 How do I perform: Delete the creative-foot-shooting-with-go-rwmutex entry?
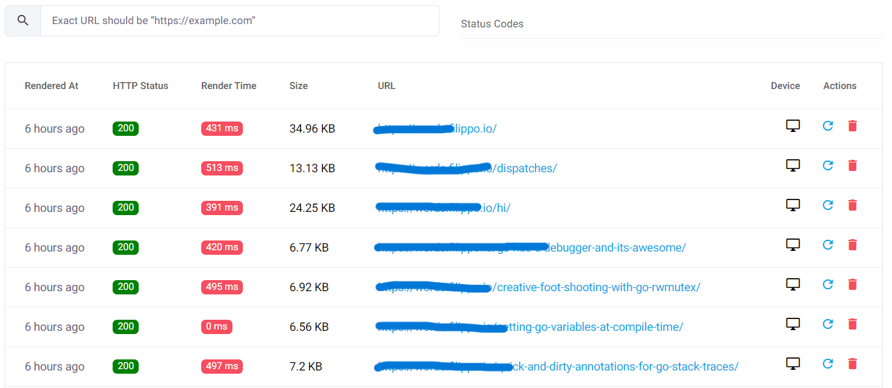tap(852, 285)
